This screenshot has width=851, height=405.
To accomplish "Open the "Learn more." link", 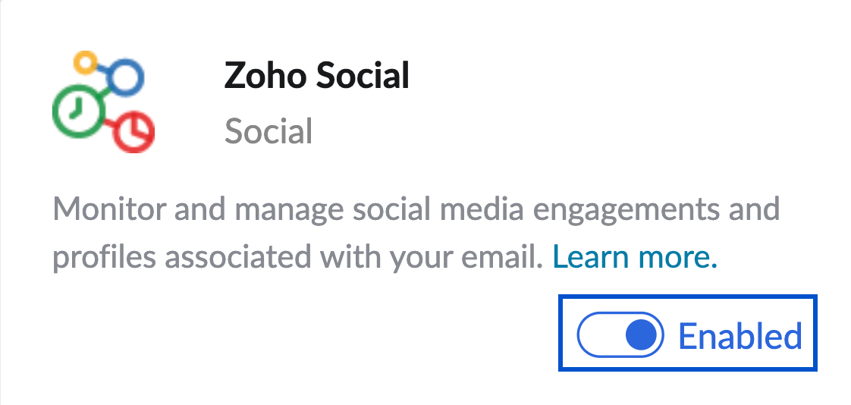I will click(x=635, y=259).
